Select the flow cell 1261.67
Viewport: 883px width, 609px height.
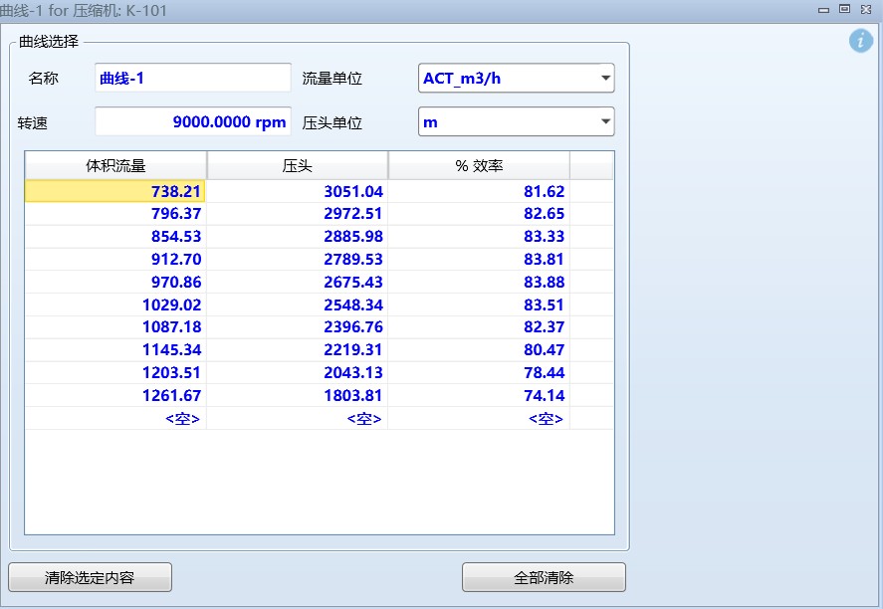click(115, 395)
